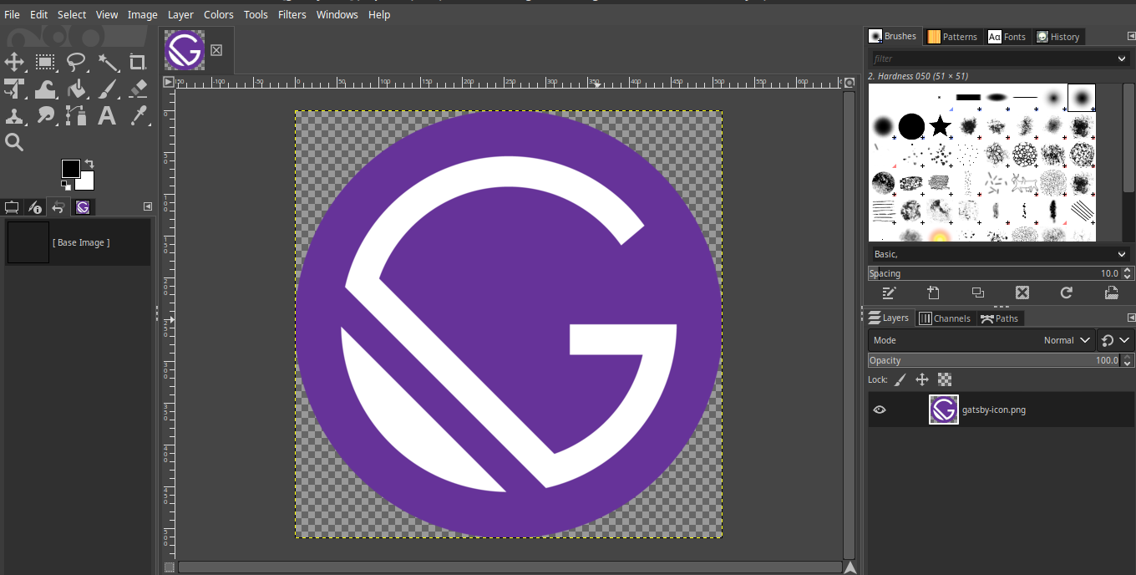This screenshot has height=575, width=1136.
Task: Switch to the Channels tab
Action: pyautogui.click(x=945, y=318)
